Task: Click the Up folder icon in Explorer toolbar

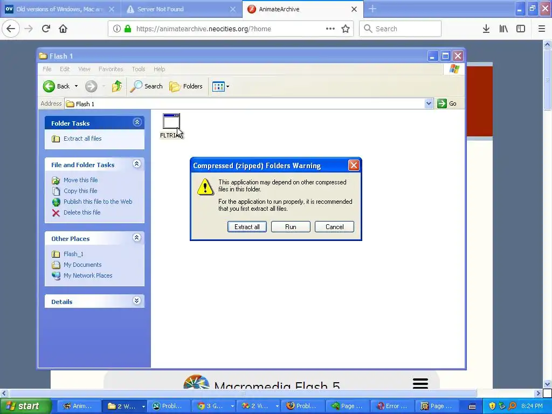Action: pos(117,86)
